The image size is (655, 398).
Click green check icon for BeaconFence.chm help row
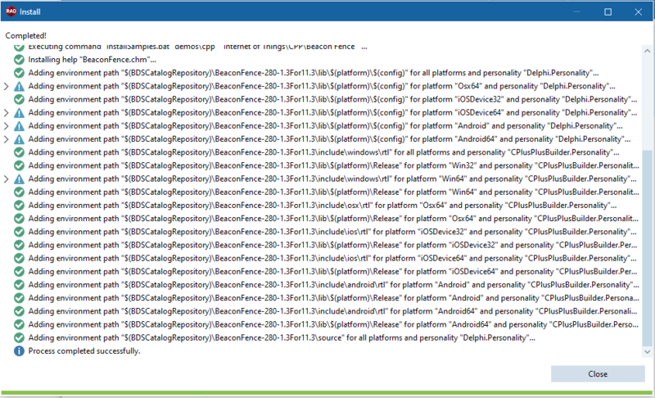point(19,60)
